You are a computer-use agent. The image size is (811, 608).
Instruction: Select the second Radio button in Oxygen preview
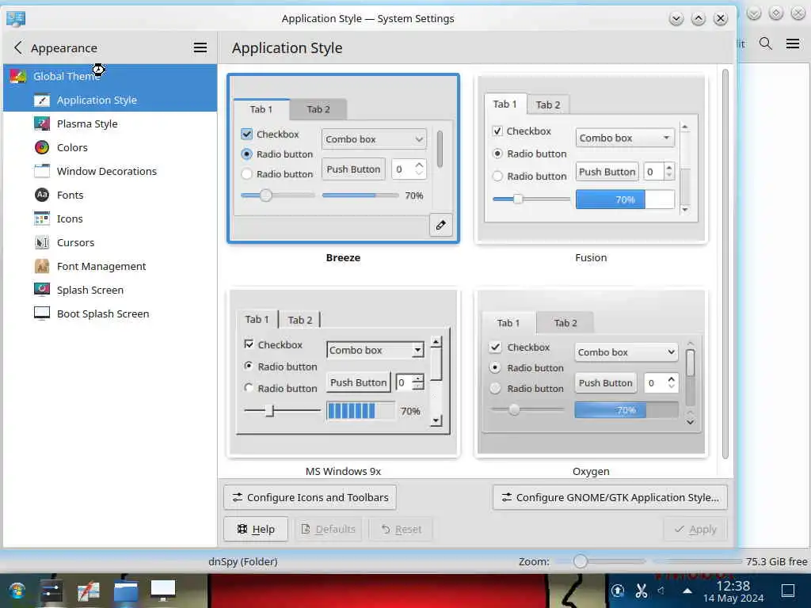495,388
